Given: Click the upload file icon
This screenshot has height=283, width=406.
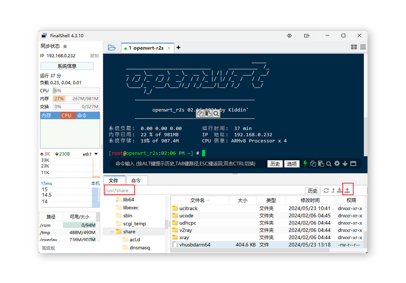Looking at the screenshot, I should 347,191.
